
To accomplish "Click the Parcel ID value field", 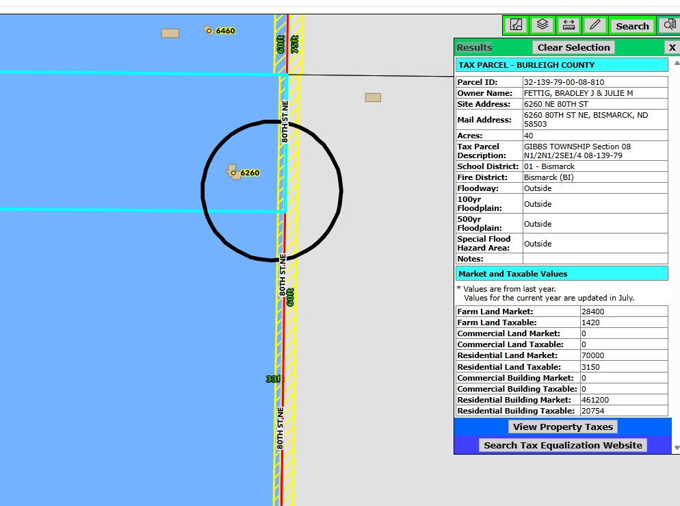I will [x=594, y=82].
